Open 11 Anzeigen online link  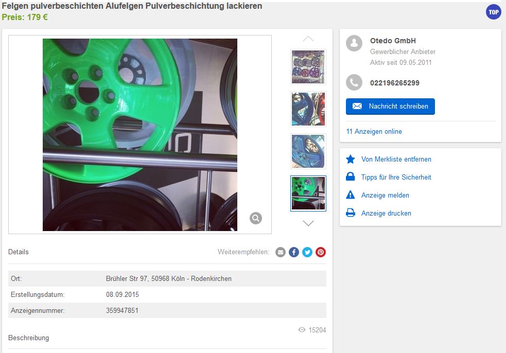click(374, 131)
